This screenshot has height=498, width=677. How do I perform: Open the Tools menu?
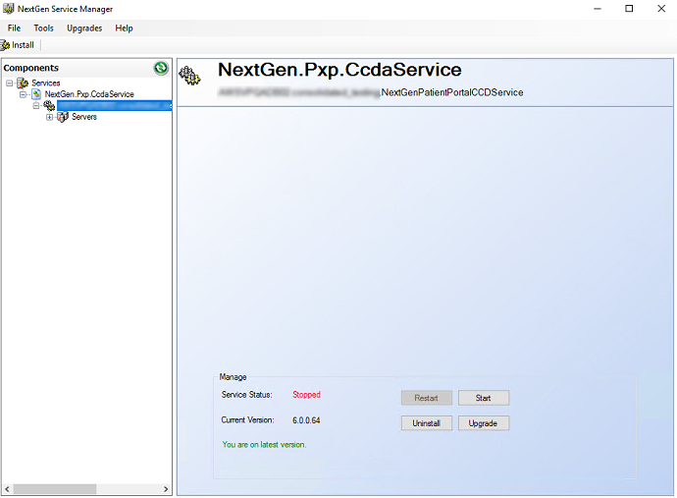pos(43,28)
